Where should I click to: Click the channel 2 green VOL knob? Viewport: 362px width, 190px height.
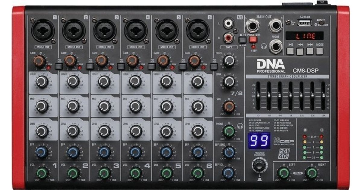[x=73, y=173]
